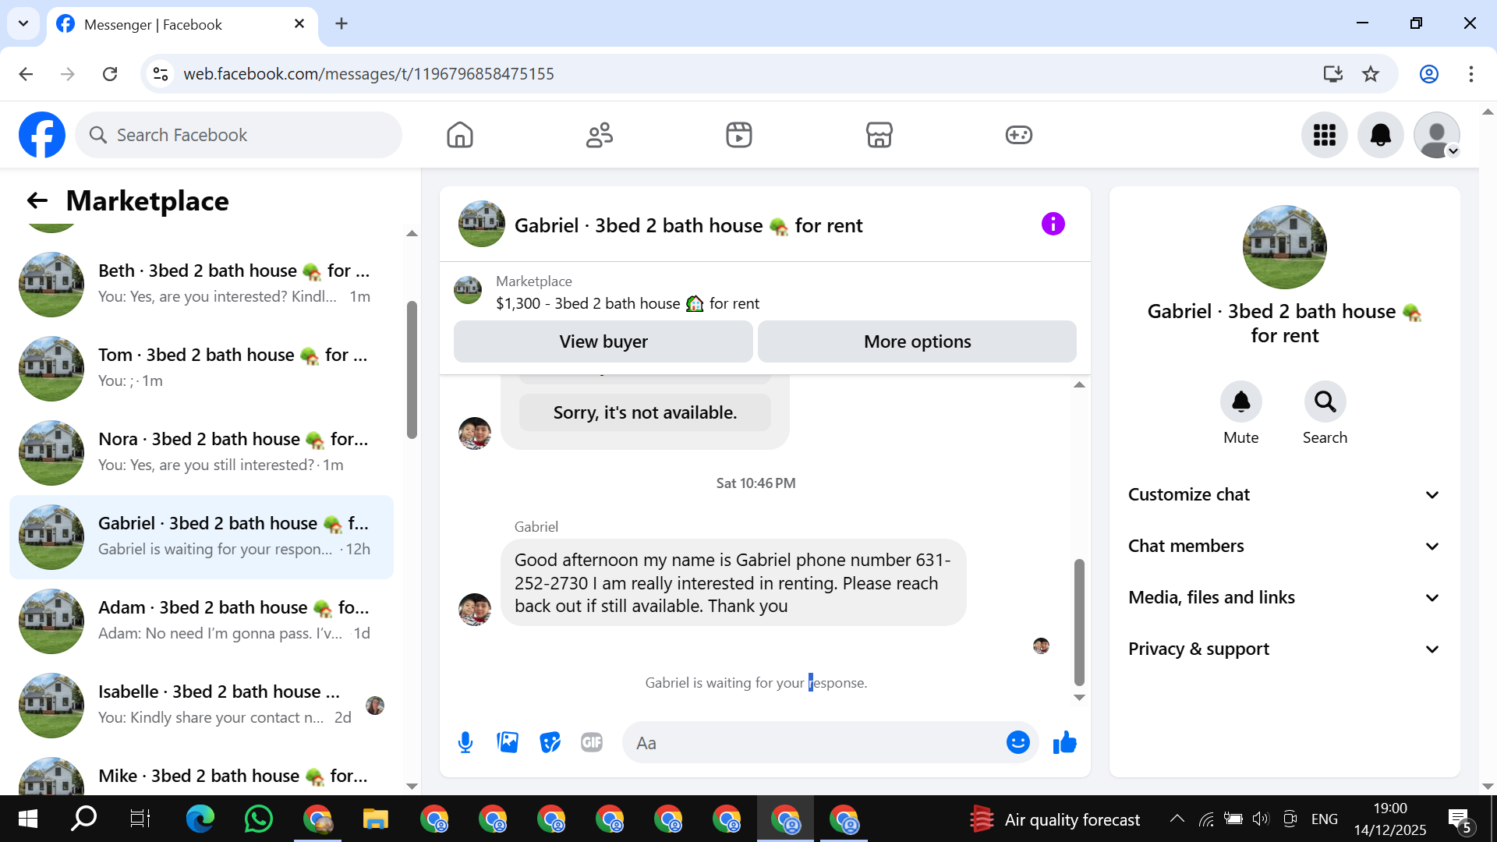Open the Facebook menu grid icon
The height and width of the screenshot is (842, 1497).
1324,135
